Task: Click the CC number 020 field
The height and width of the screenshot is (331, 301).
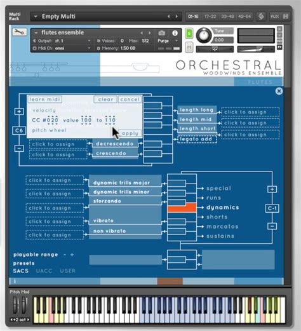Action: click(x=52, y=120)
